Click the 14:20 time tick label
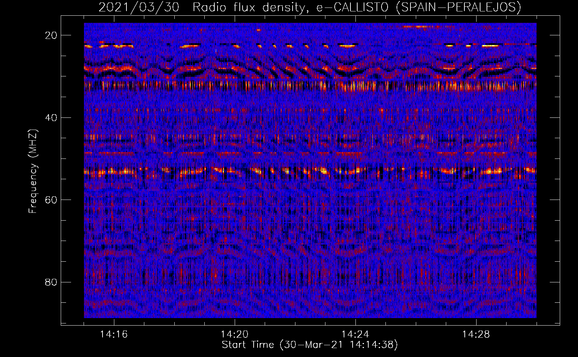578x357 pixels. point(235,335)
